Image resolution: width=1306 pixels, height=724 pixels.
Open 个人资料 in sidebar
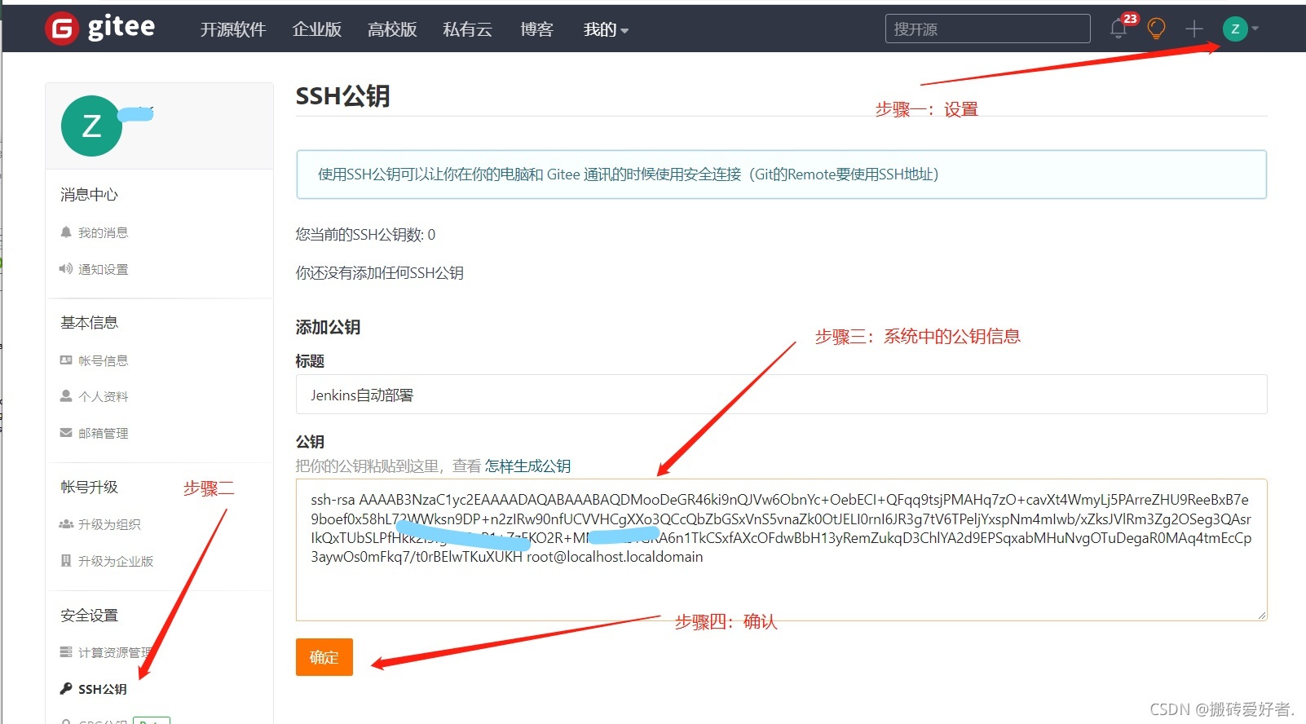point(103,396)
